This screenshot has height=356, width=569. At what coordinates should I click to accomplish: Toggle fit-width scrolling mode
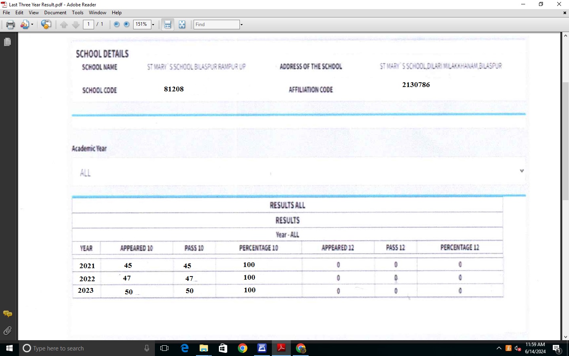[x=168, y=25]
